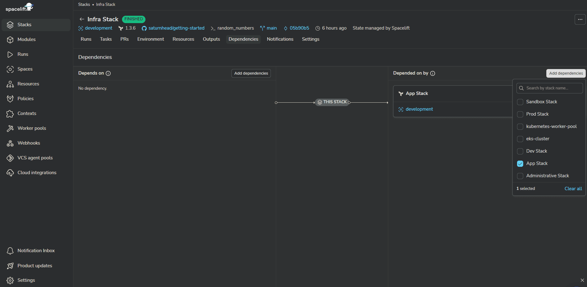The height and width of the screenshot is (287, 587).
Task: Click the Clear all link
Action: coord(573,188)
